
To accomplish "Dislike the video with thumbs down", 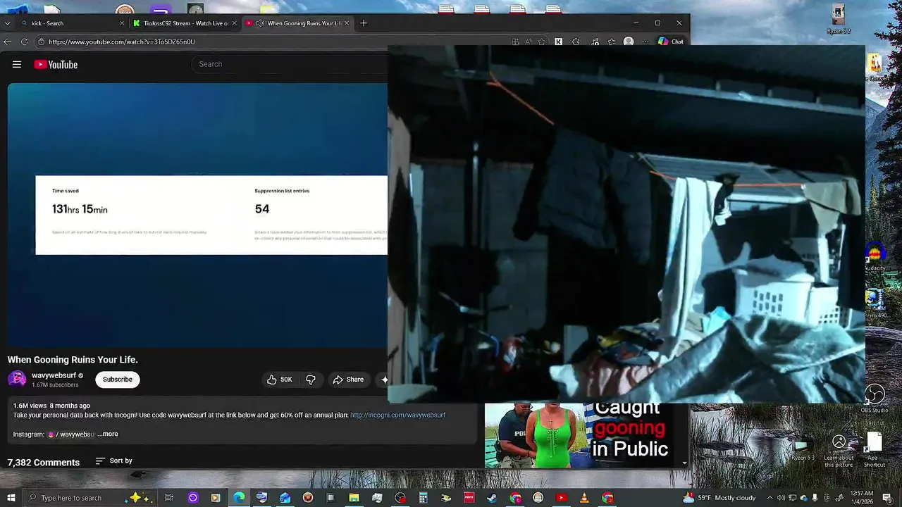I will (310, 380).
